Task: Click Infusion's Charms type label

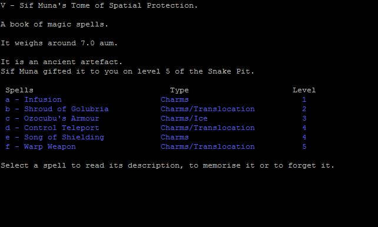Action: tap(174, 99)
